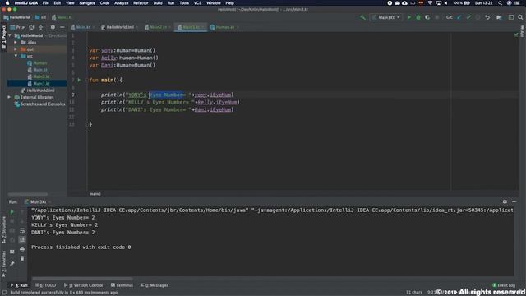Viewport: 526px width, 296px height.
Task: Select Scratches and Consoles in tree
Action: tap(39, 104)
